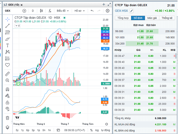Toggle the tự động auto scale

[x=106, y=130]
